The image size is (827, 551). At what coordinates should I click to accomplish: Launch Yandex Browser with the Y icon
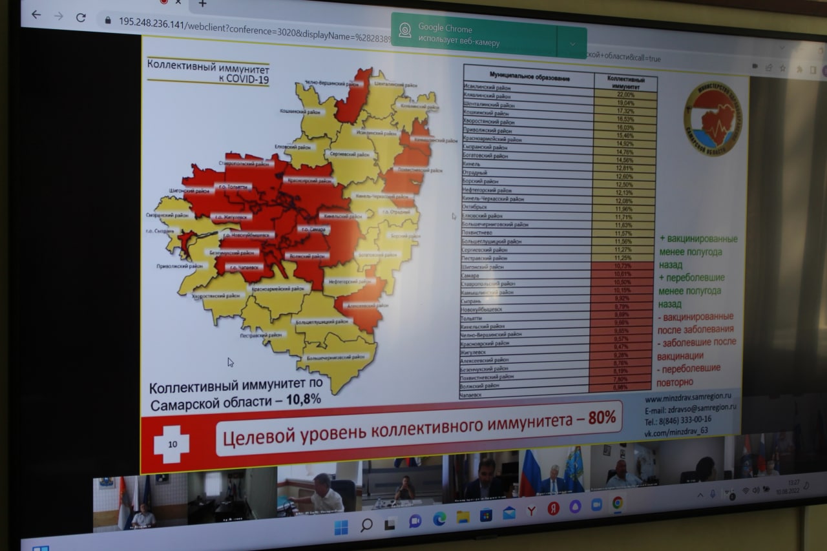click(x=531, y=511)
